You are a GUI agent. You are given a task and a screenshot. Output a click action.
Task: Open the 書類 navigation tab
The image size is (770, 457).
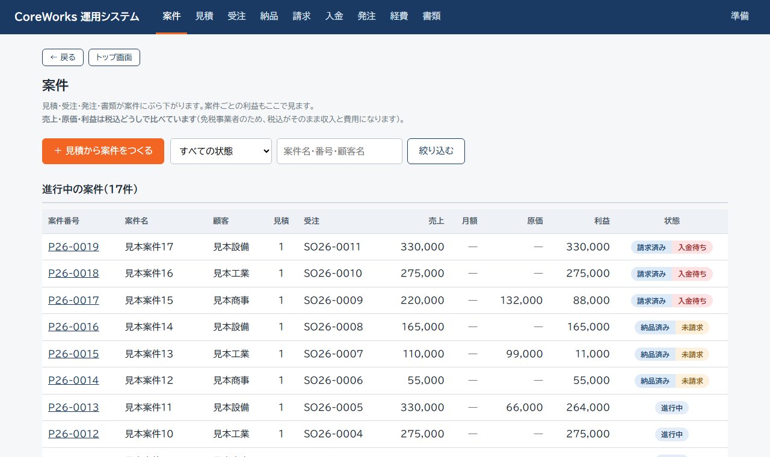[x=431, y=16]
